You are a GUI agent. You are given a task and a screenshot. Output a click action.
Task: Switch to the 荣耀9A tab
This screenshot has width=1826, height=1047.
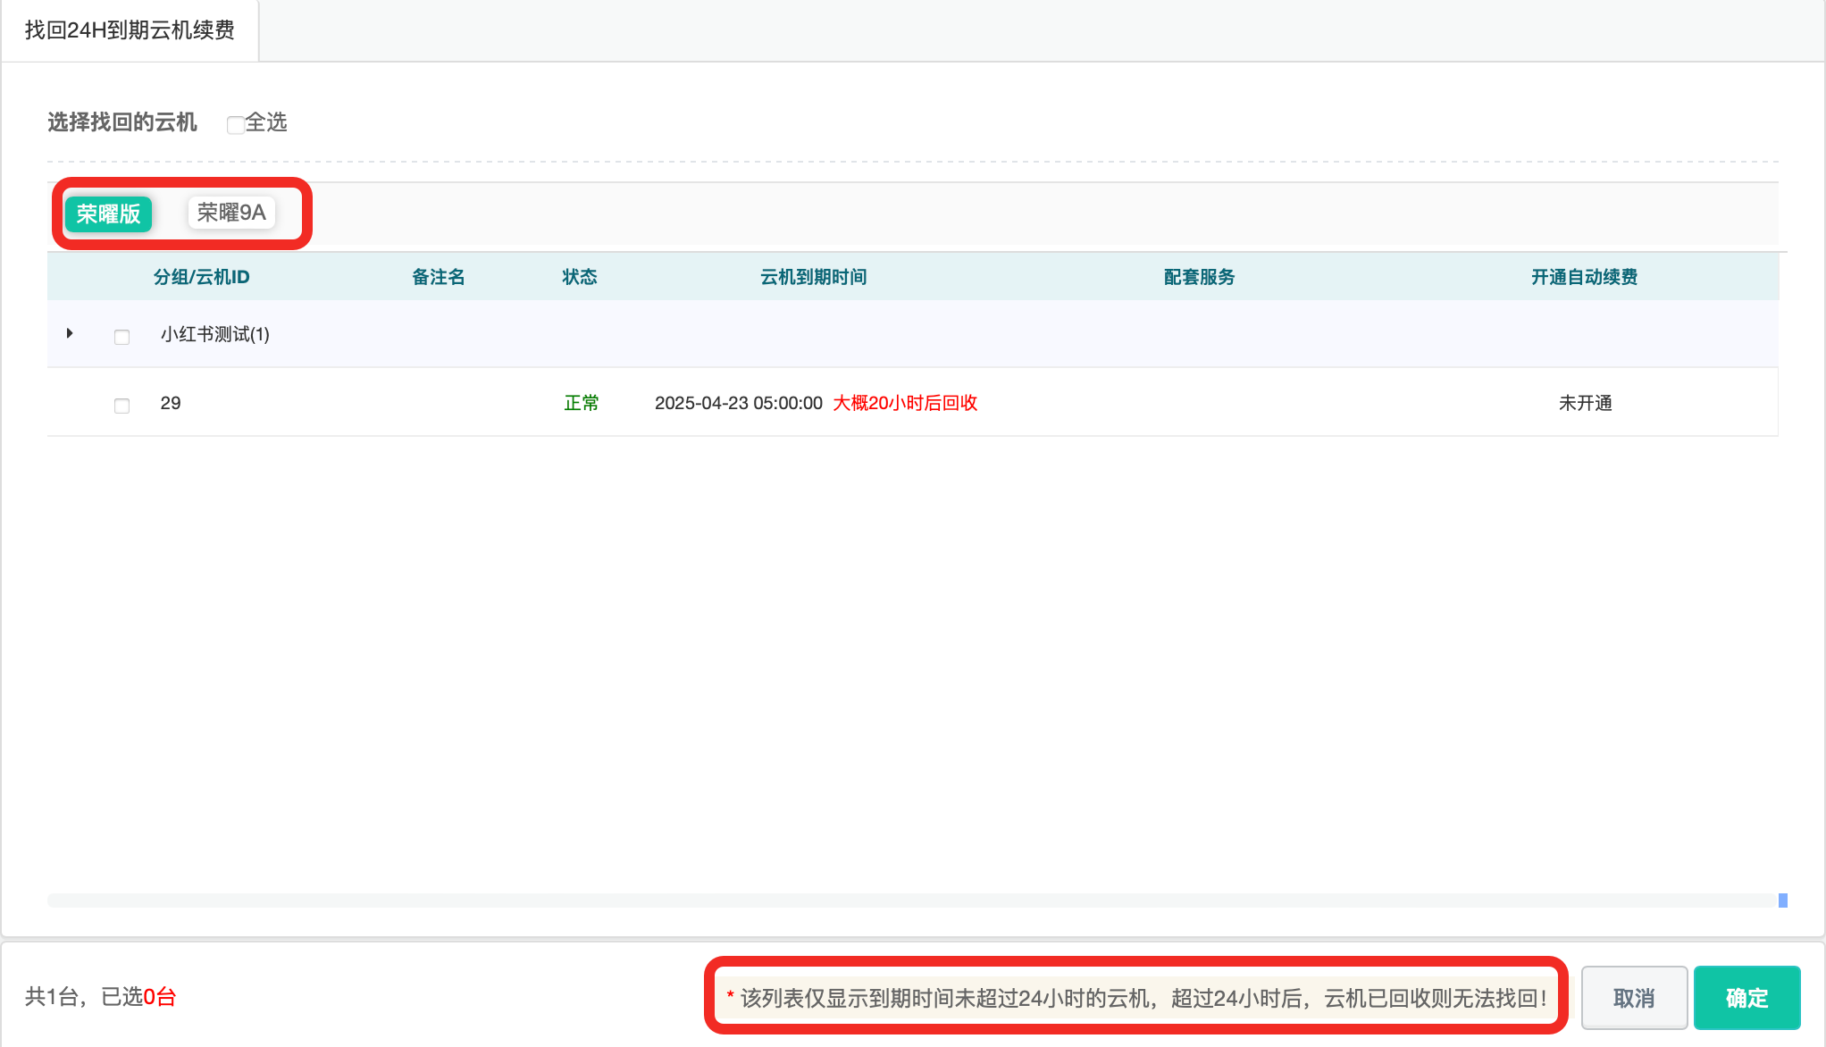pyautogui.click(x=231, y=213)
